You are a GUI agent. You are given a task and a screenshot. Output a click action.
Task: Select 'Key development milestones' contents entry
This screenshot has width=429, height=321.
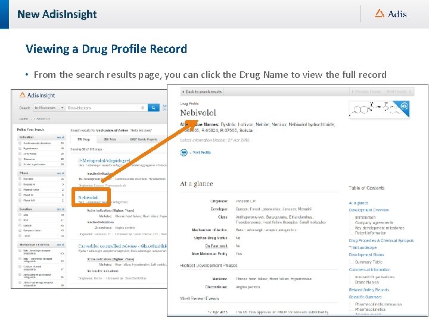point(380,228)
